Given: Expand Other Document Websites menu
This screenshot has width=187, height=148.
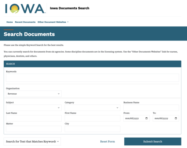Looking at the screenshot, I should point(53,22).
